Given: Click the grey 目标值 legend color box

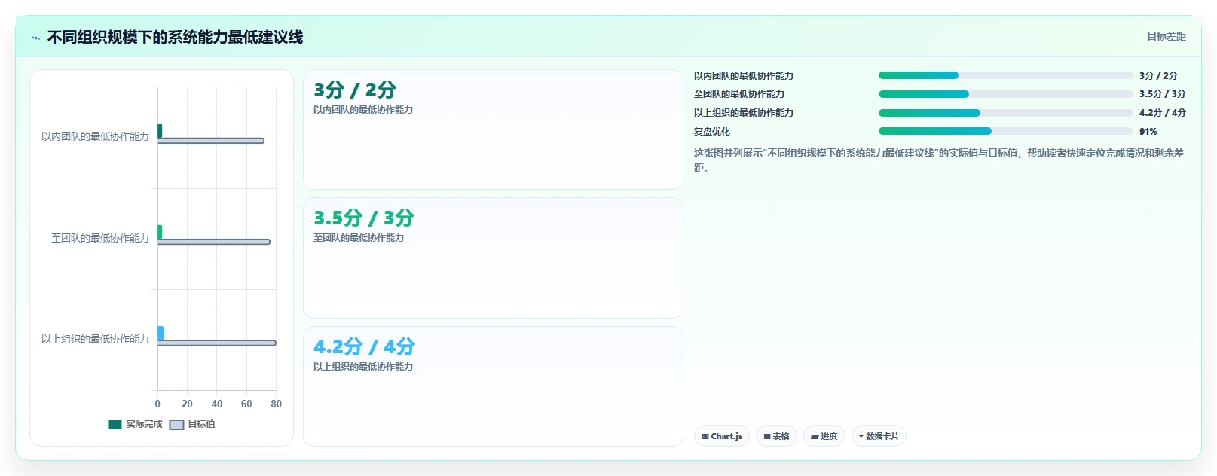Looking at the screenshot, I should [x=176, y=425].
